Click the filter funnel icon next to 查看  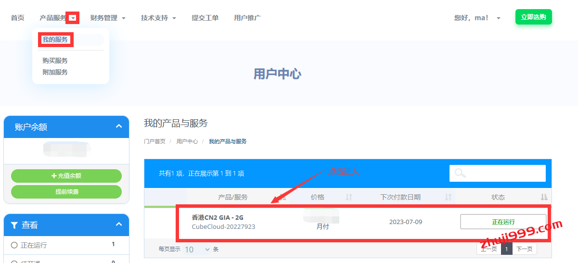point(14,225)
